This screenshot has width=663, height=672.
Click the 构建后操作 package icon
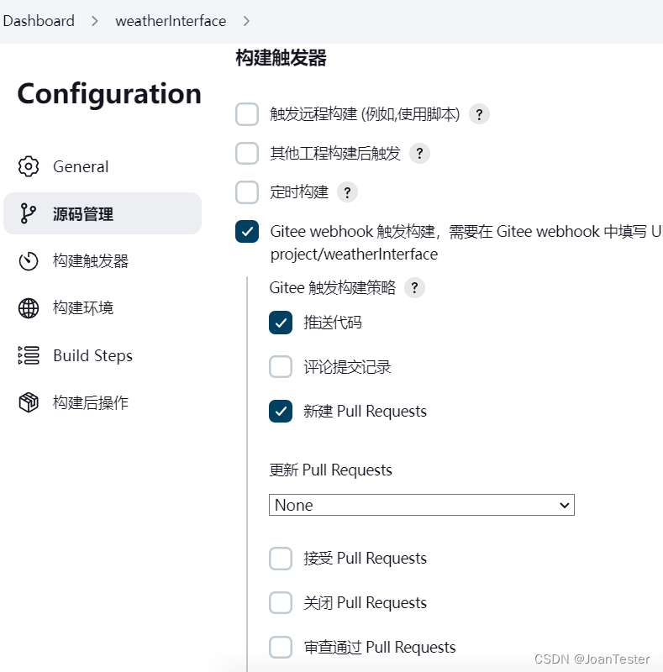click(x=29, y=402)
